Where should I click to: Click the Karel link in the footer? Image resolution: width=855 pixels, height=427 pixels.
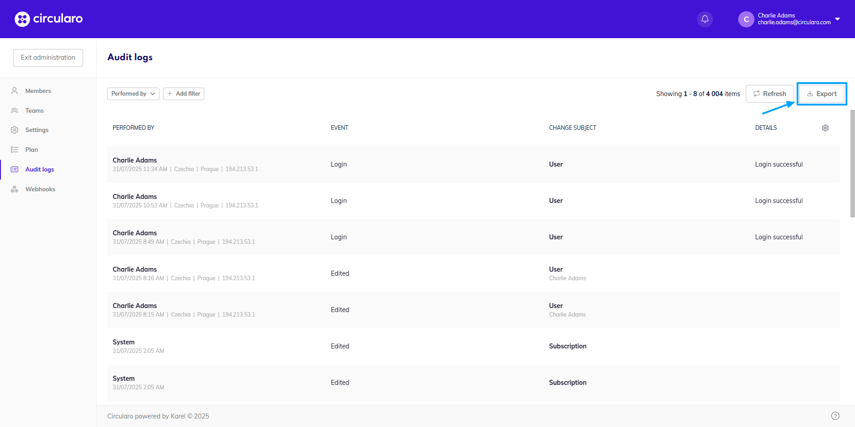tap(178, 416)
